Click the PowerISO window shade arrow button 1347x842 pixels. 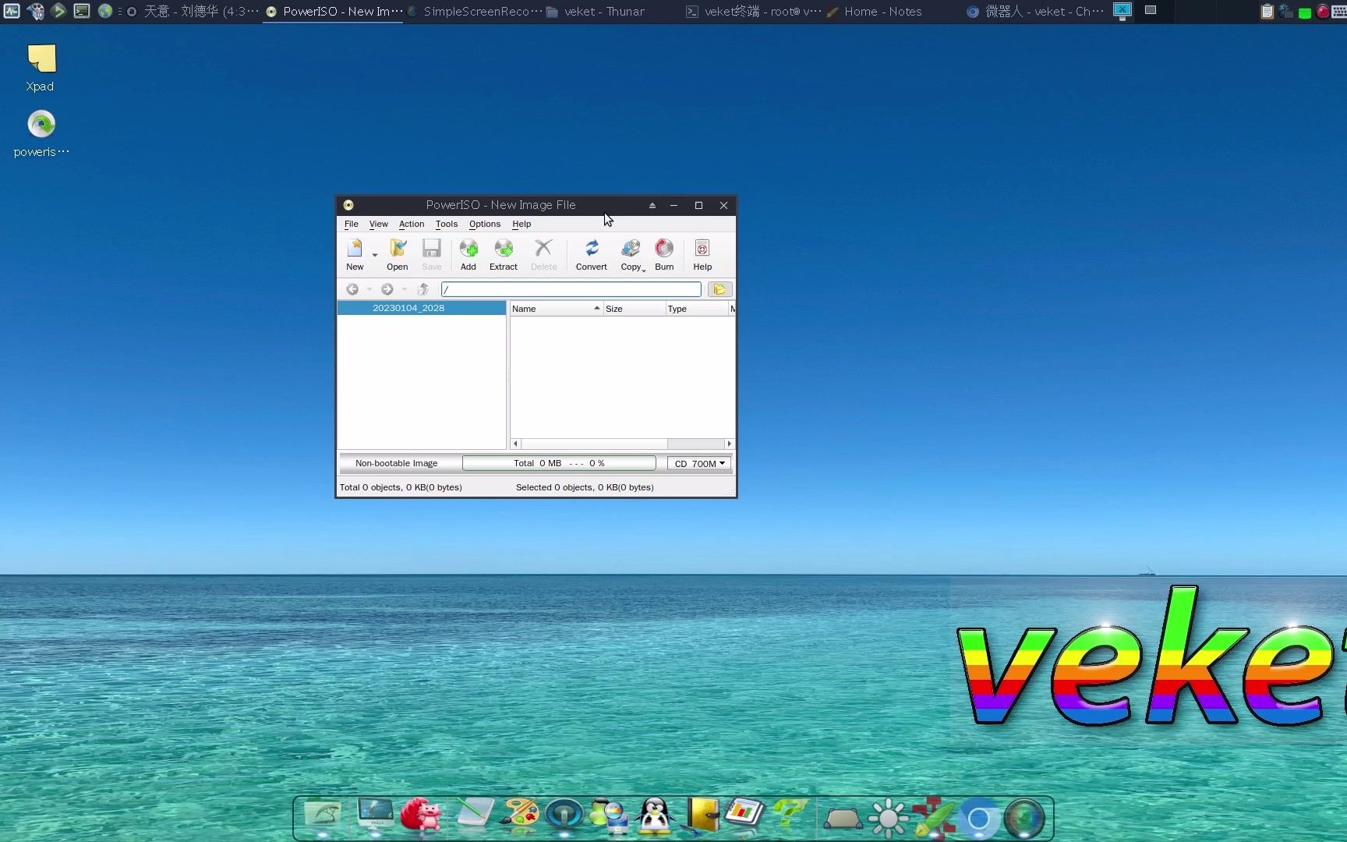click(652, 205)
